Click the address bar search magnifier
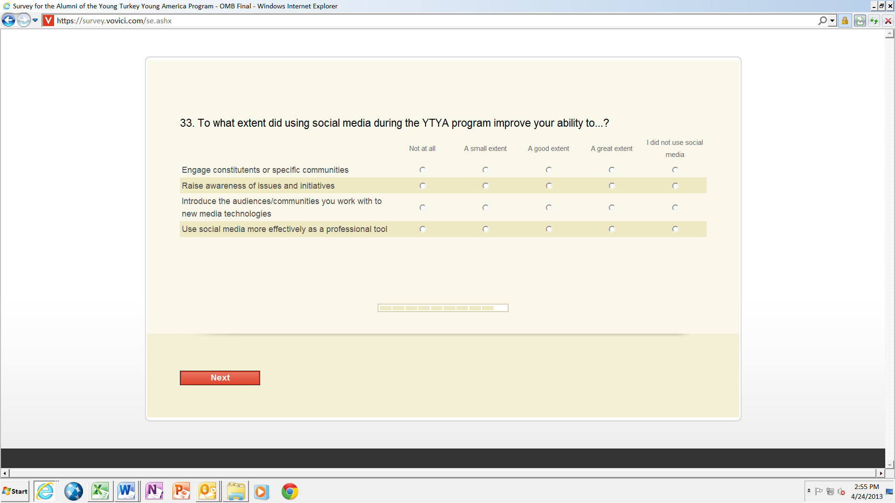 [x=822, y=21]
